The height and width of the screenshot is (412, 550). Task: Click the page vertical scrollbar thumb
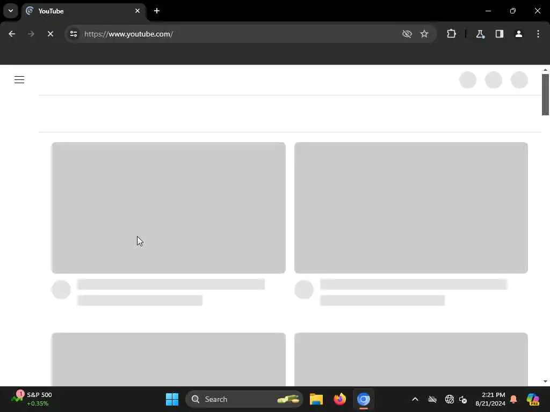click(x=545, y=94)
